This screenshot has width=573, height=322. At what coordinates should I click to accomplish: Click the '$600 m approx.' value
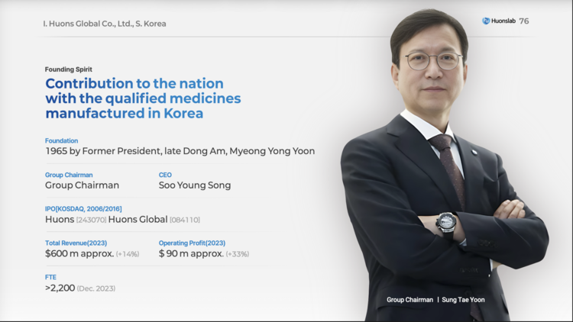[79, 254]
